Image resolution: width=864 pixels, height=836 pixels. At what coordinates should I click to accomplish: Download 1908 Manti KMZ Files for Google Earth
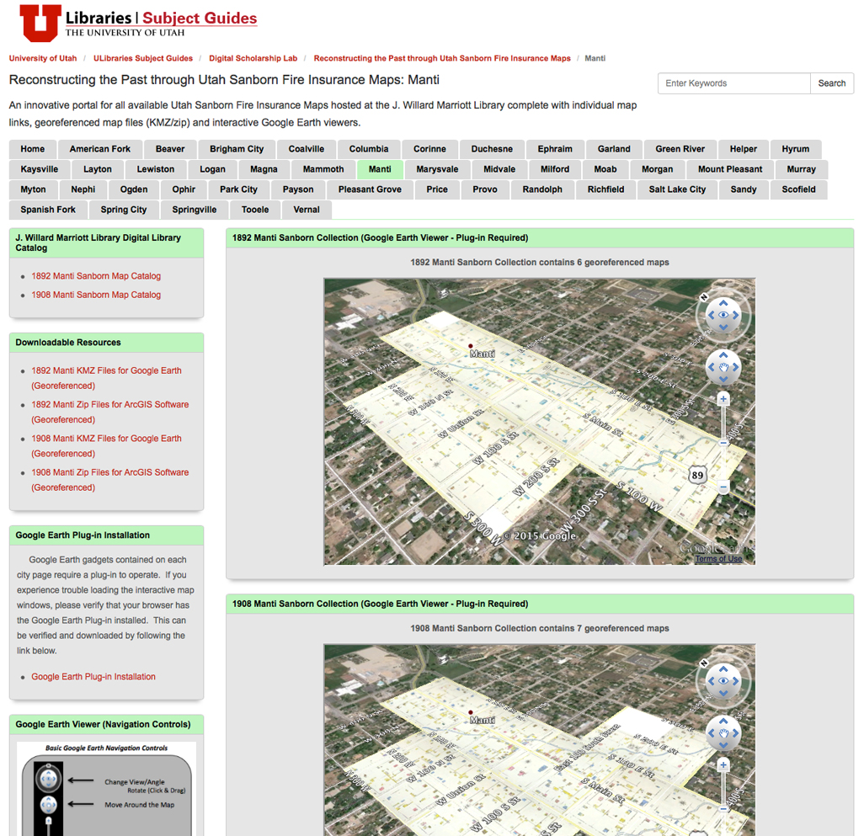pyautogui.click(x=106, y=446)
